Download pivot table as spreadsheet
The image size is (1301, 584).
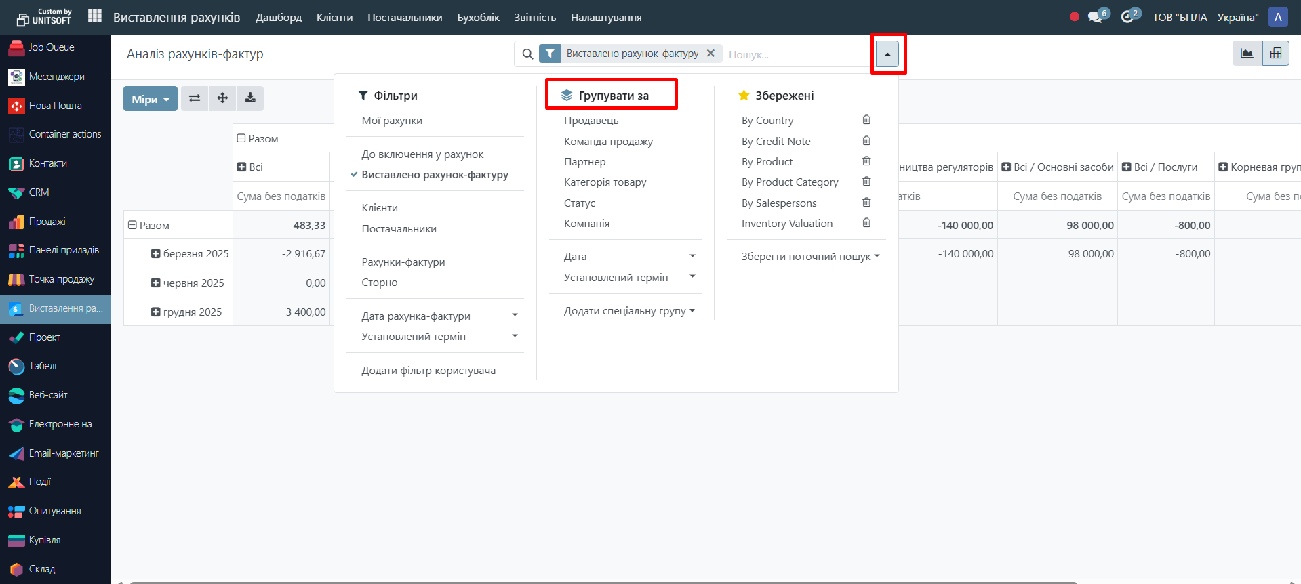(250, 98)
